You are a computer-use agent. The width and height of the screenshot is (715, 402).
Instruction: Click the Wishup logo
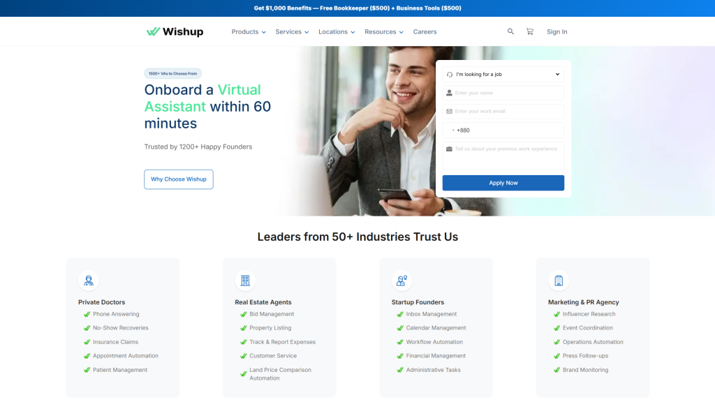coord(175,31)
